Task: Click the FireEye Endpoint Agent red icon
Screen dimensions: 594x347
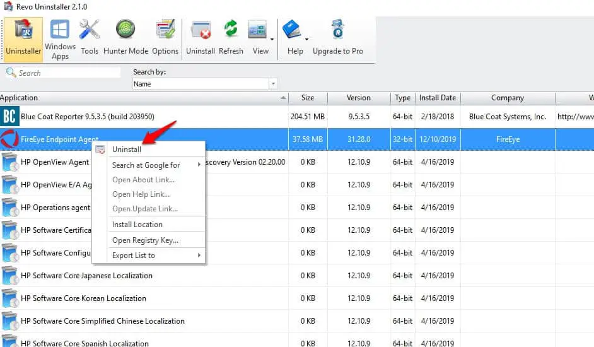Action: point(9,139)
